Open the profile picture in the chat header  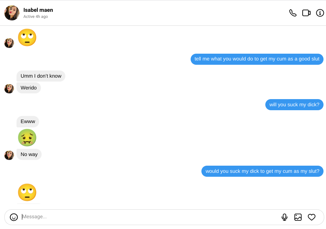point(12,13)
